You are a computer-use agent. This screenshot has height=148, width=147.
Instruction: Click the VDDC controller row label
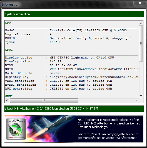coord(19,81)
